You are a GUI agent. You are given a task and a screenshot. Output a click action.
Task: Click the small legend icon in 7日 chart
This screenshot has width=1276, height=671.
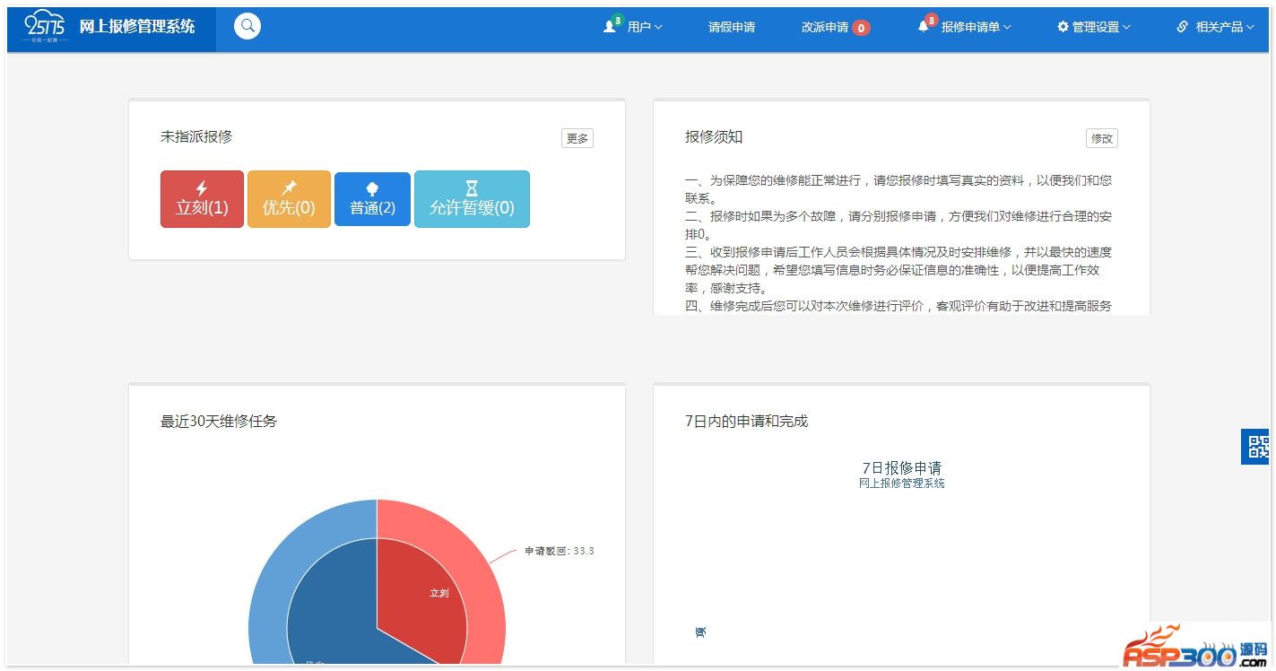click(700, 632)
